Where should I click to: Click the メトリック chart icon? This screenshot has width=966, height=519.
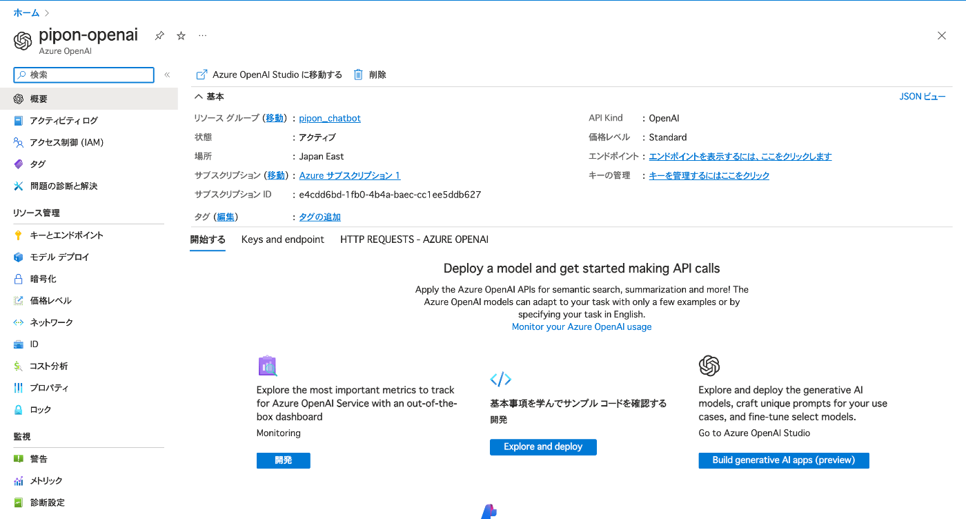[x=19, y=481]
